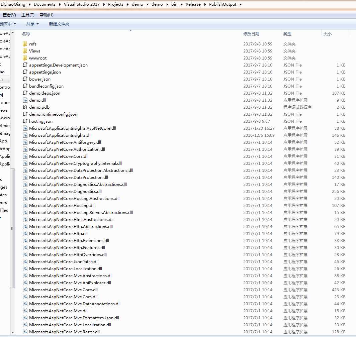
Task: Click the Microsoft.AspNetCore.Authorization.dll icon
Action: (25, 149)
